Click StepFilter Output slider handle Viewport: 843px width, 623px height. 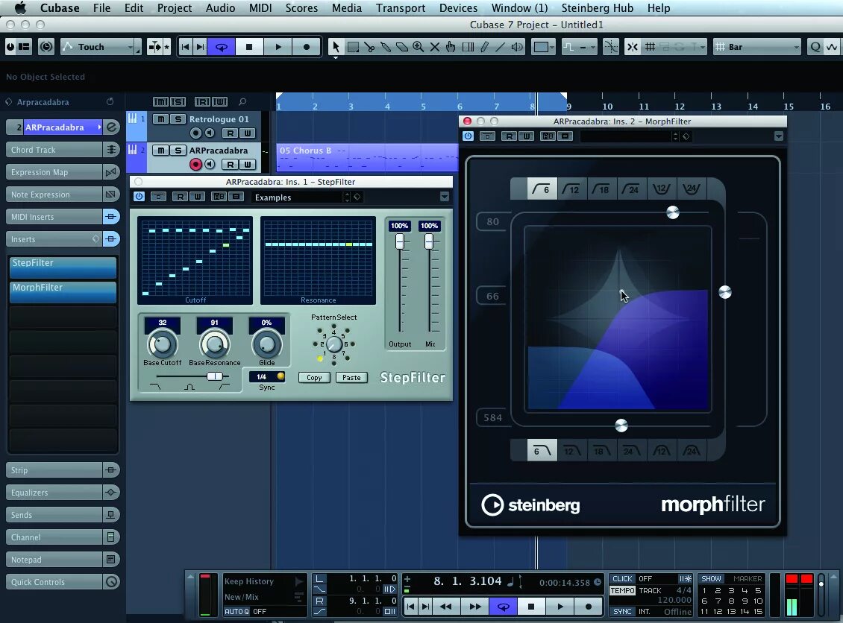[400, 241]
